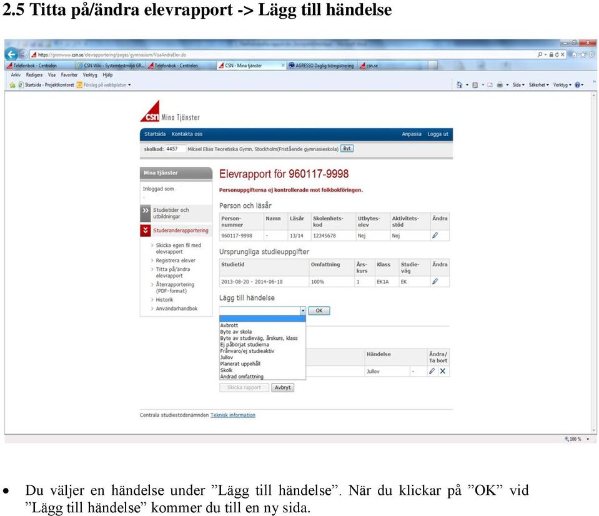Open Verktyg dropdown next to Säkerhet

(562, 85)
